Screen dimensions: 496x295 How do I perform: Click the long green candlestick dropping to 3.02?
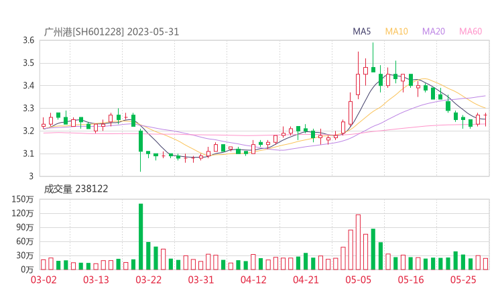tap(141, 150)
